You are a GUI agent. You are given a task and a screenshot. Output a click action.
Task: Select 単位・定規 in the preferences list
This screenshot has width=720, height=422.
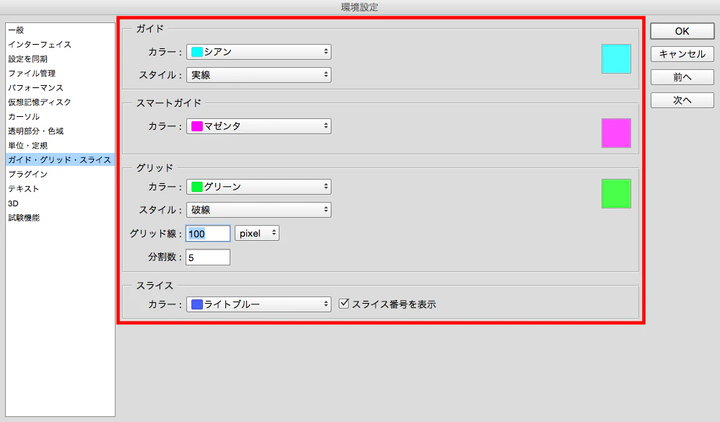[x=60, y=146]
